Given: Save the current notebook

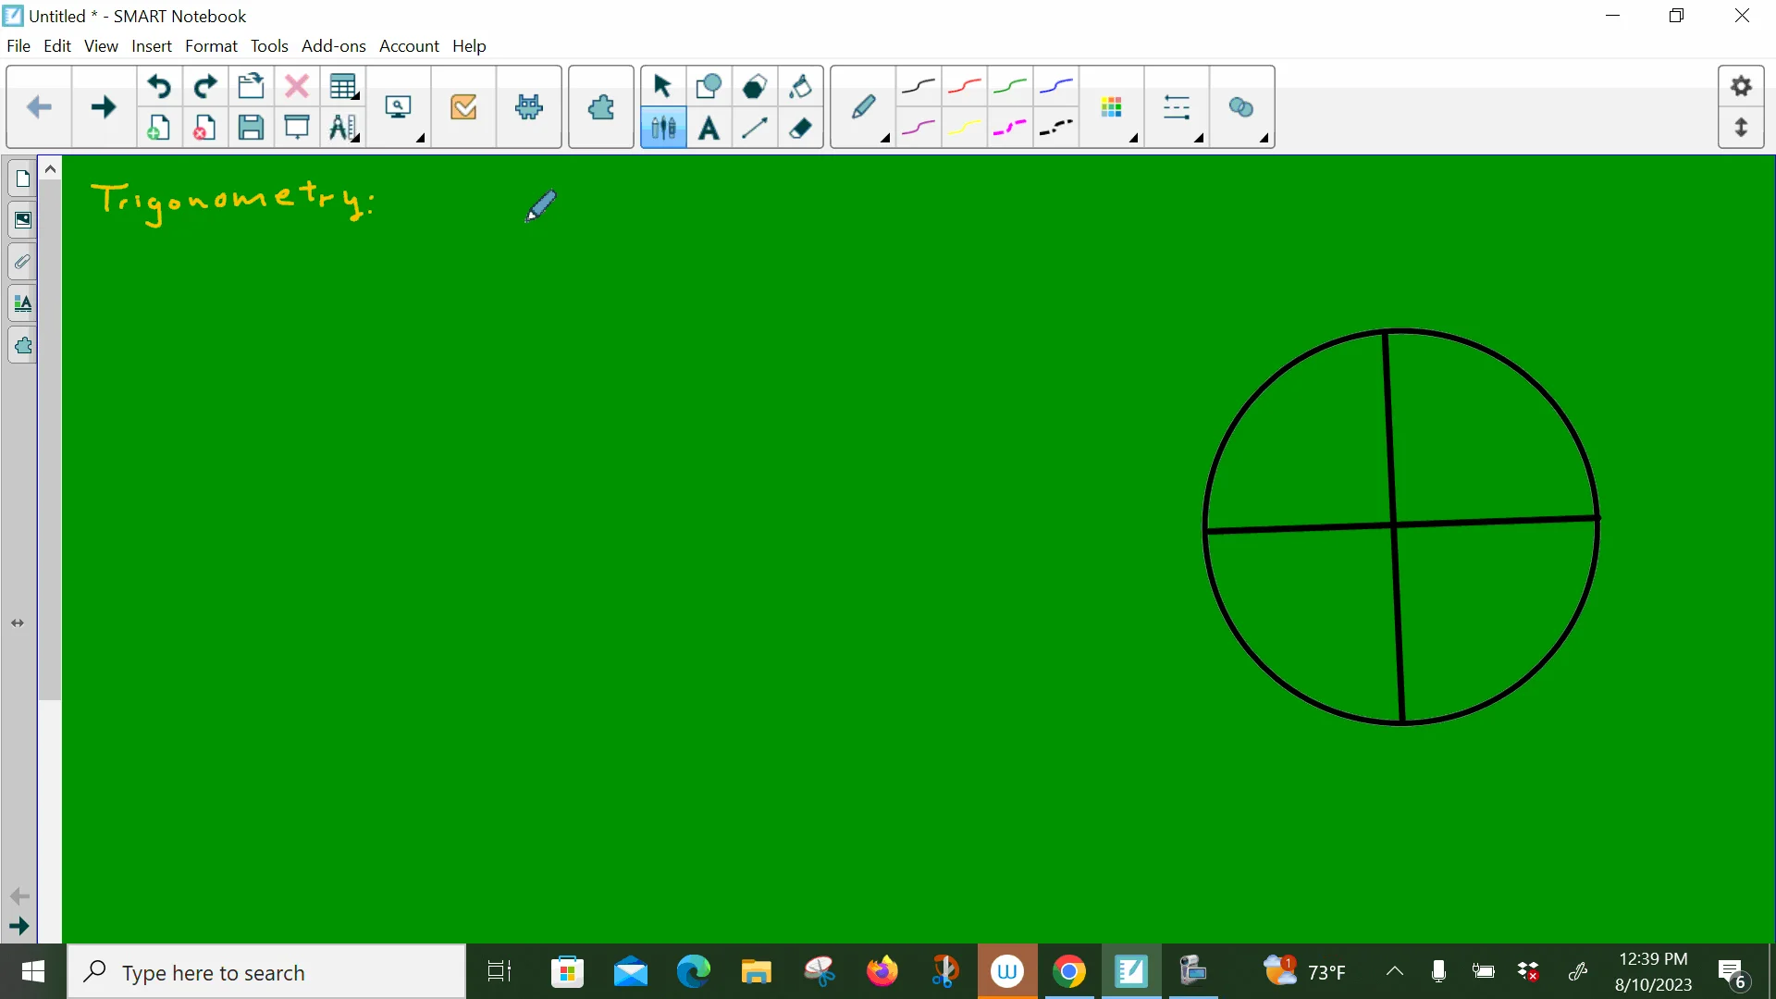Looking at the screenshot, I should coord(251,128).
